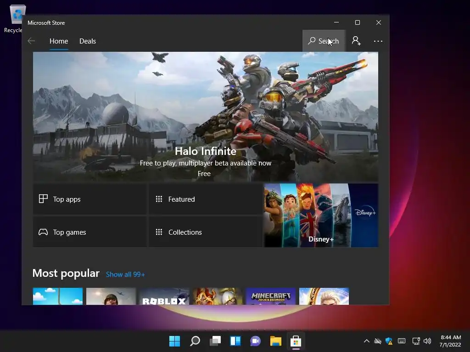Click the Most popular heading

pos(66,273)
